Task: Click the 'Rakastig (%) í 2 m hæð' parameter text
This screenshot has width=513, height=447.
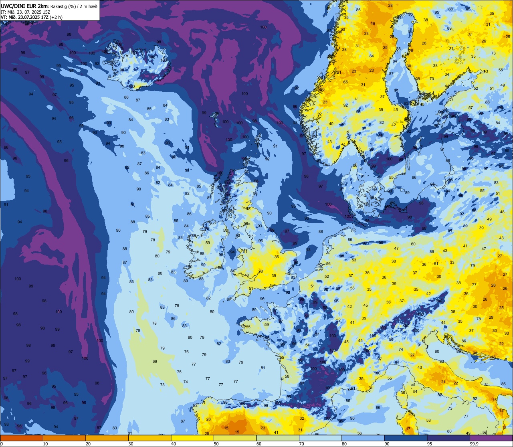Action: [74, 6]
